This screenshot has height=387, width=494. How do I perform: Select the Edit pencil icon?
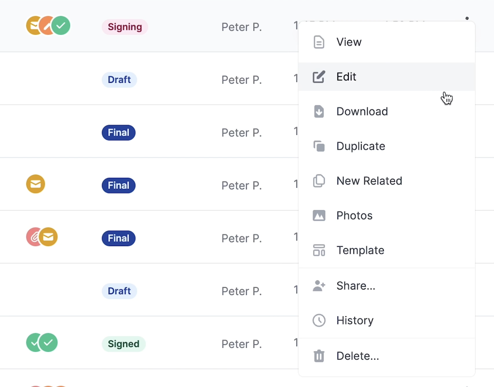(x=319, y=77)
